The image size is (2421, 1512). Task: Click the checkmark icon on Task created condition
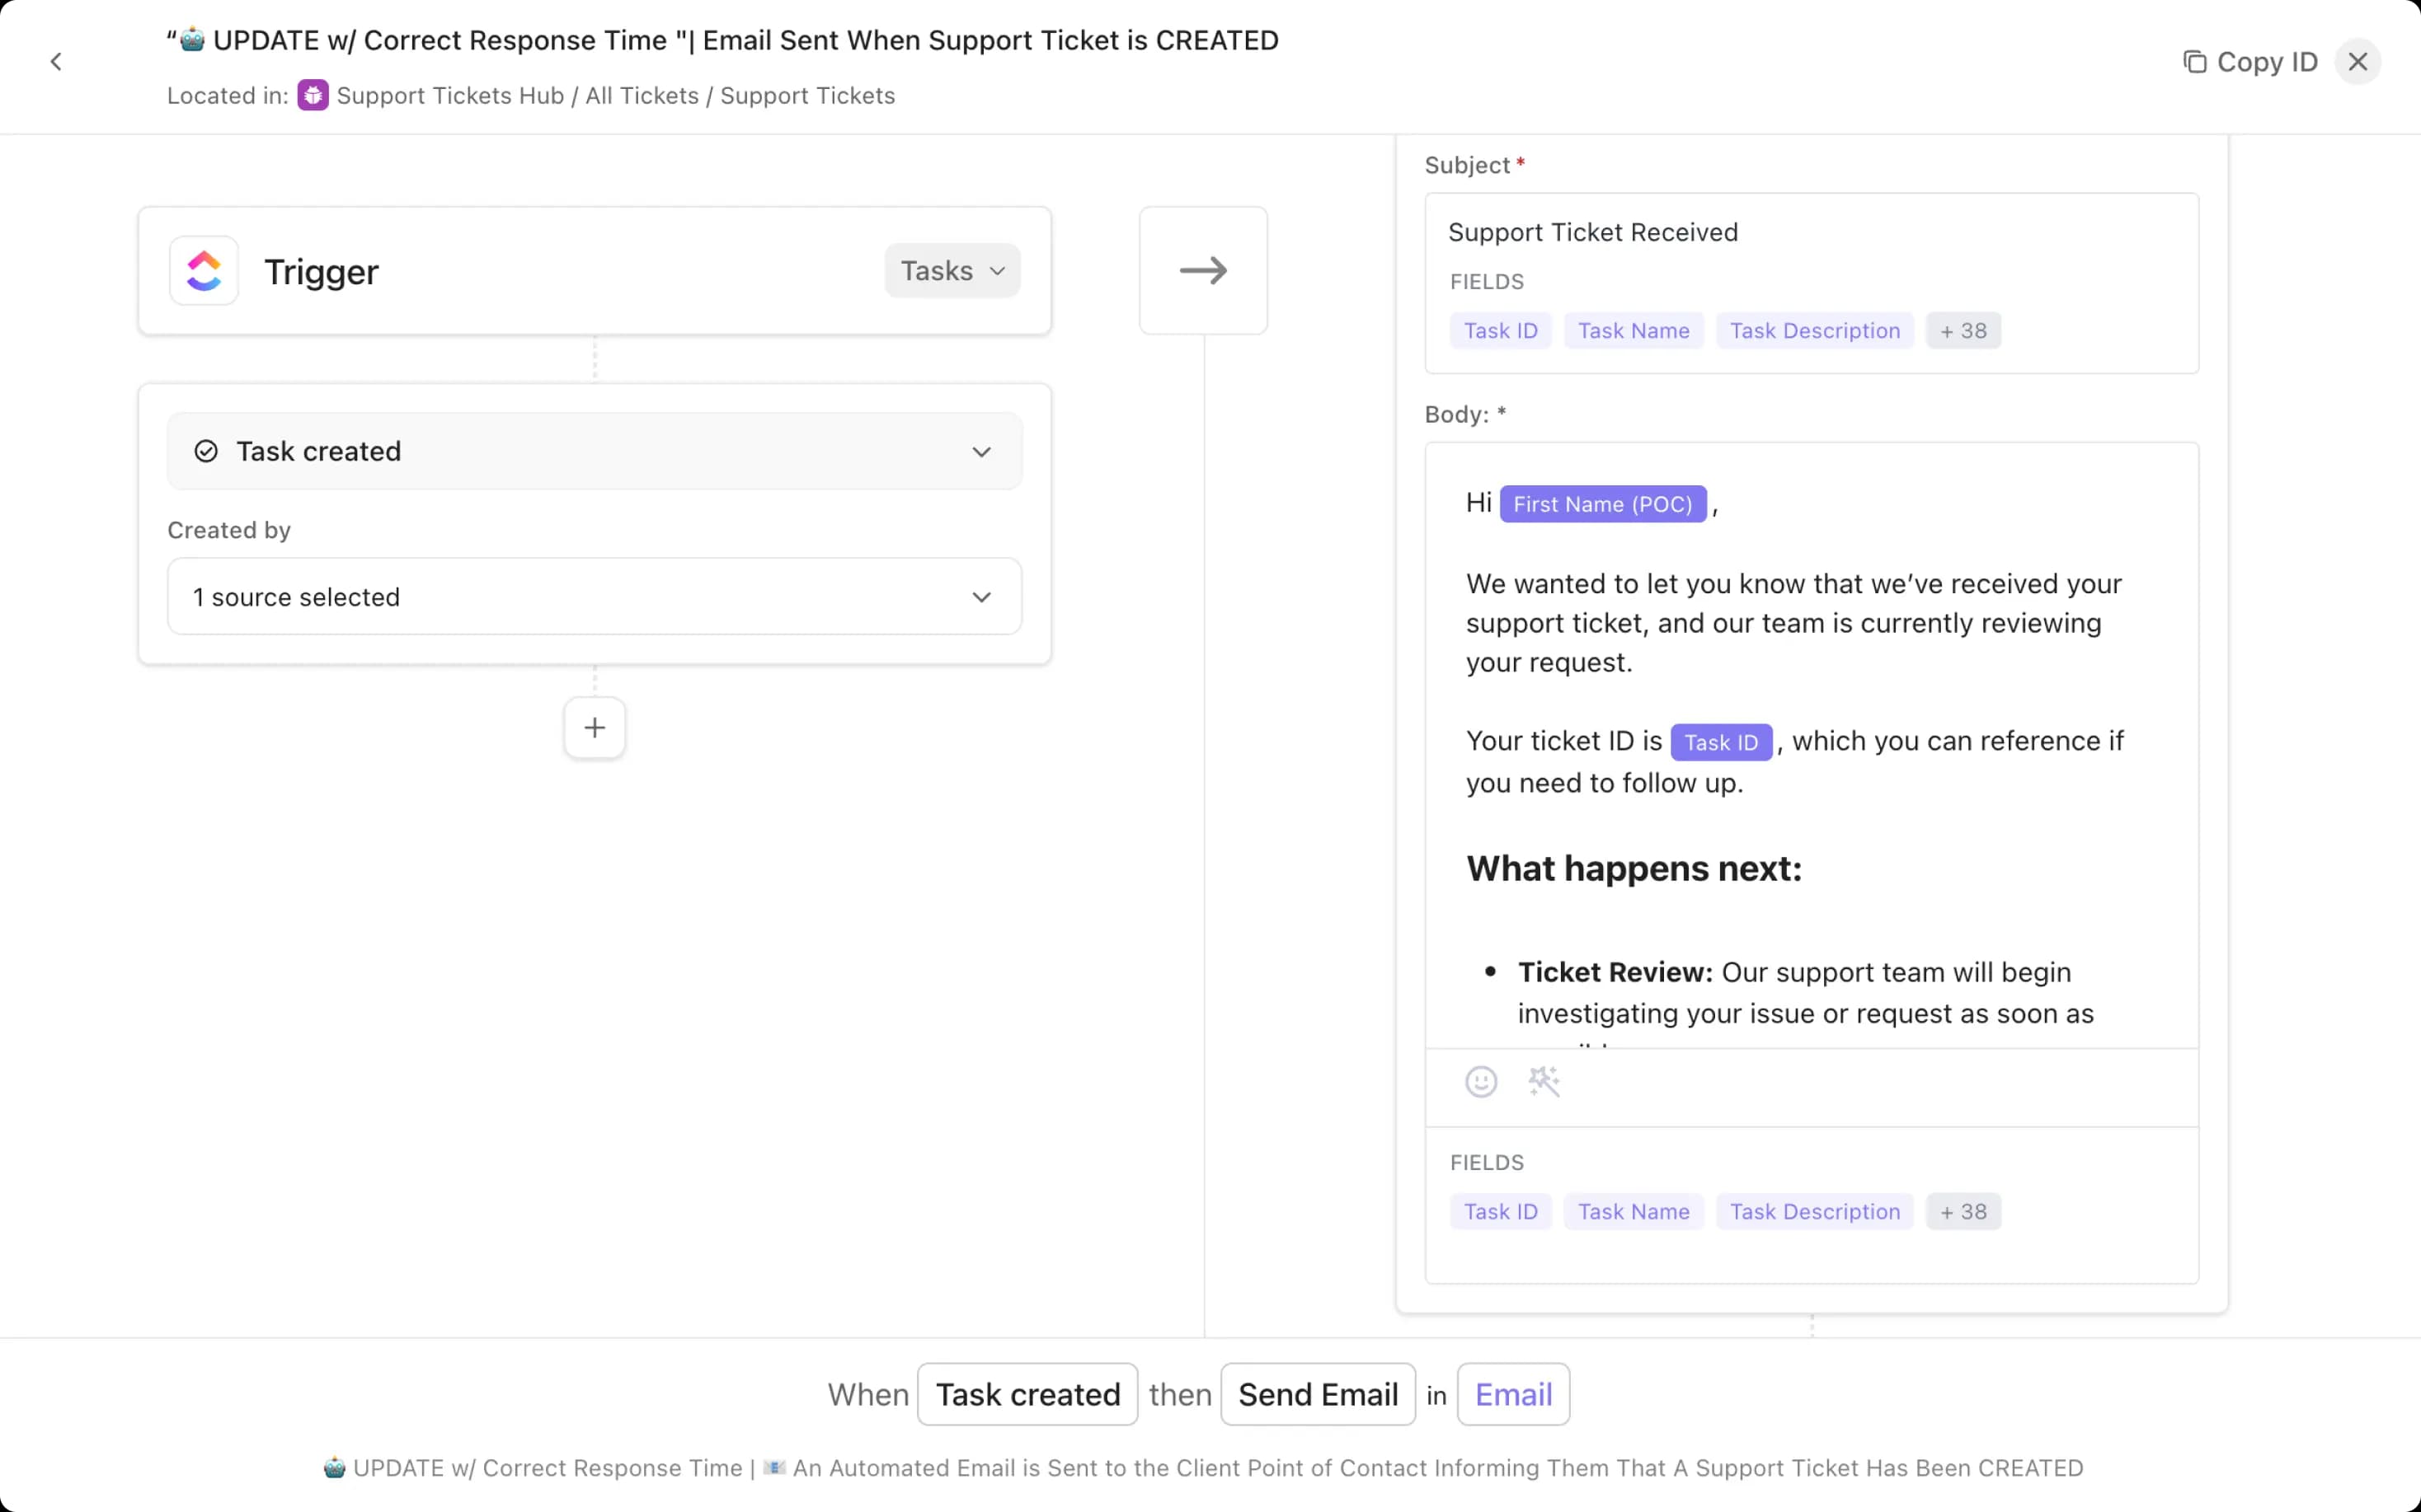click(x=205, y=451)
